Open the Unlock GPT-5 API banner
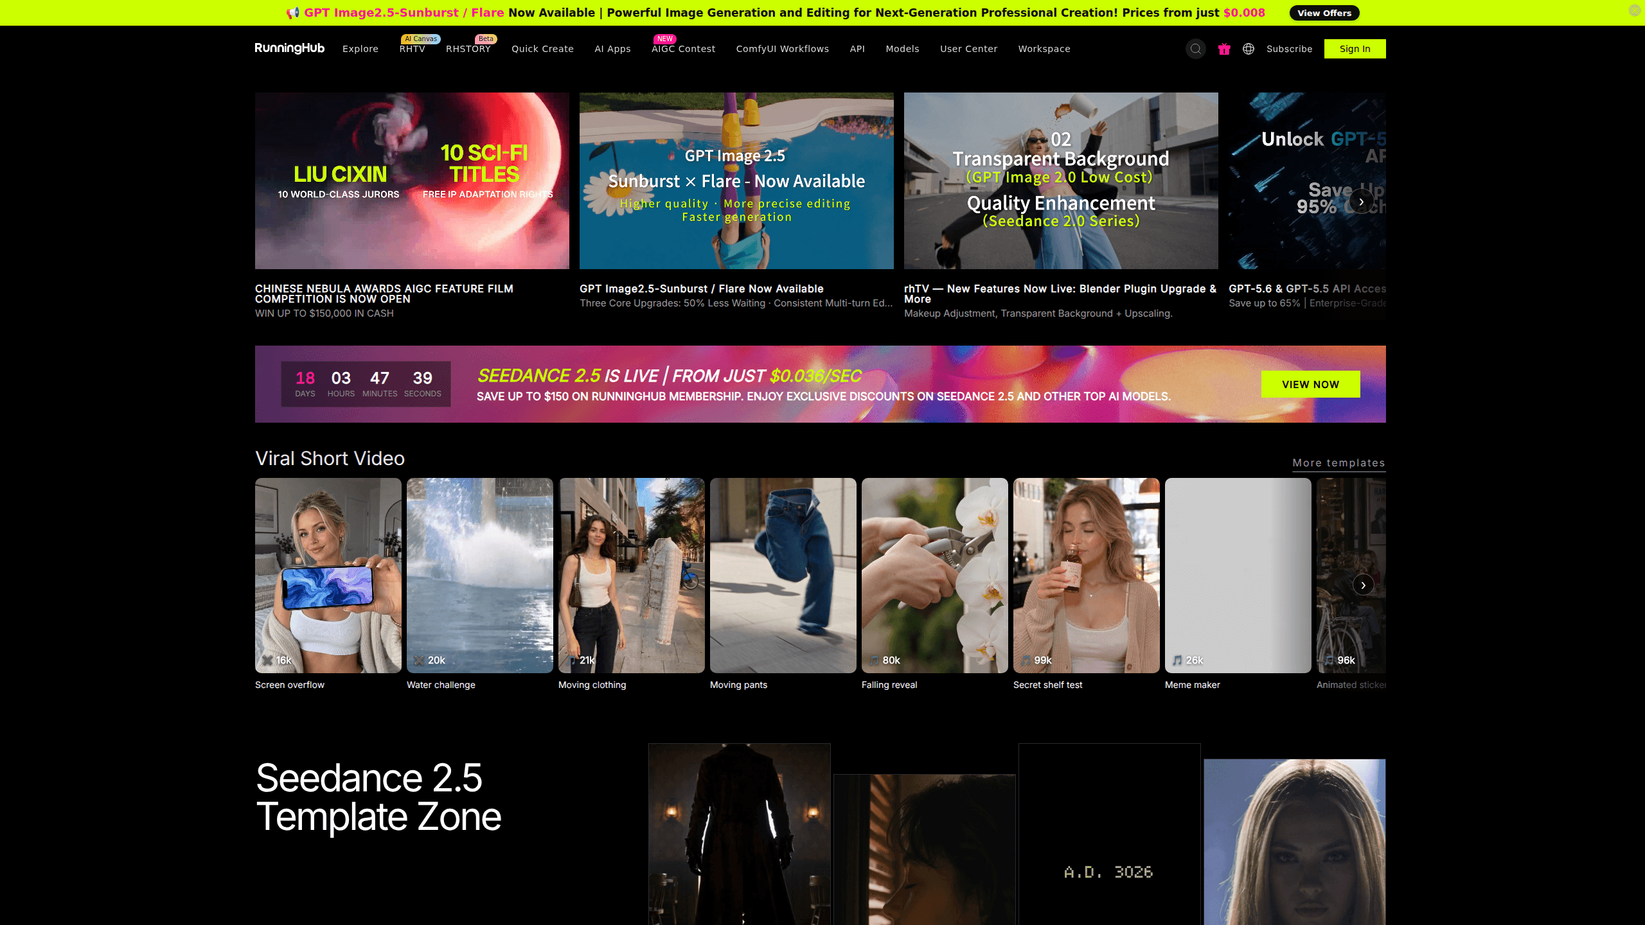1645x925 pixels. [x=1307, y=181]
